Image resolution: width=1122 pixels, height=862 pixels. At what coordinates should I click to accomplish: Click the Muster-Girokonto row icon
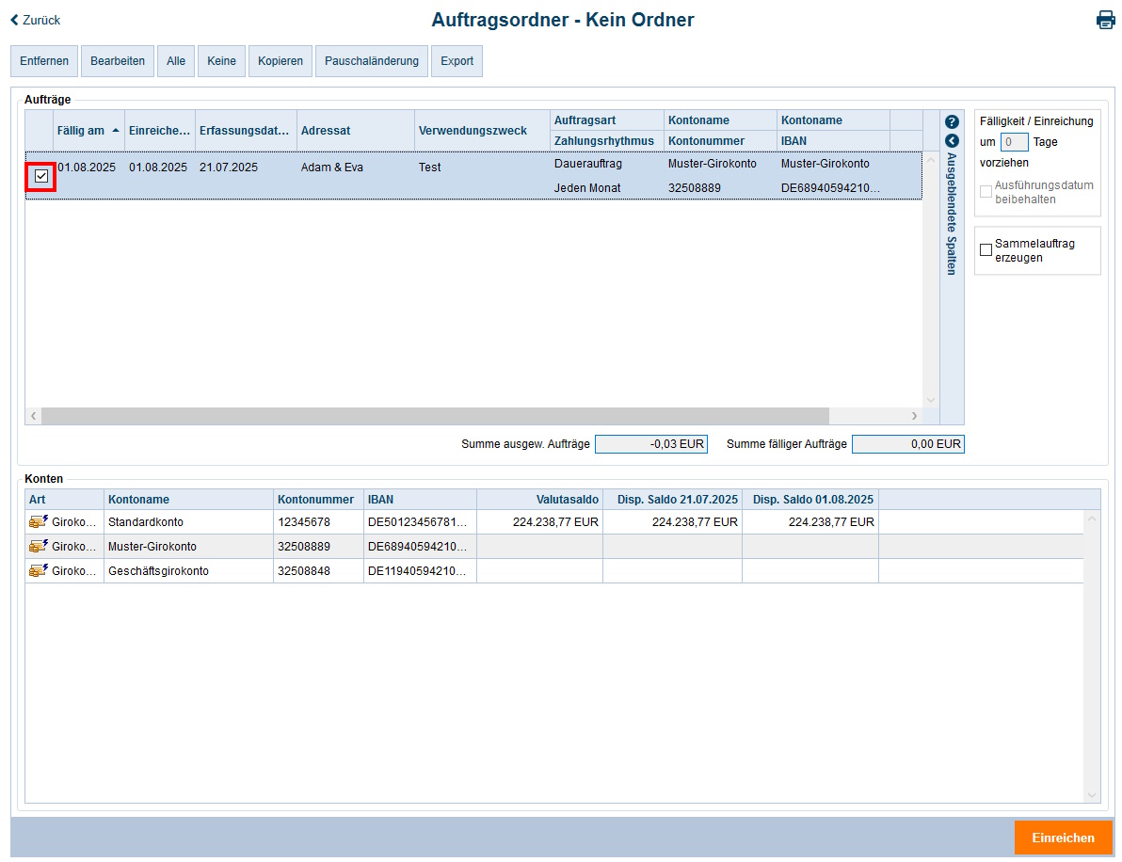[x=39, y=546]
